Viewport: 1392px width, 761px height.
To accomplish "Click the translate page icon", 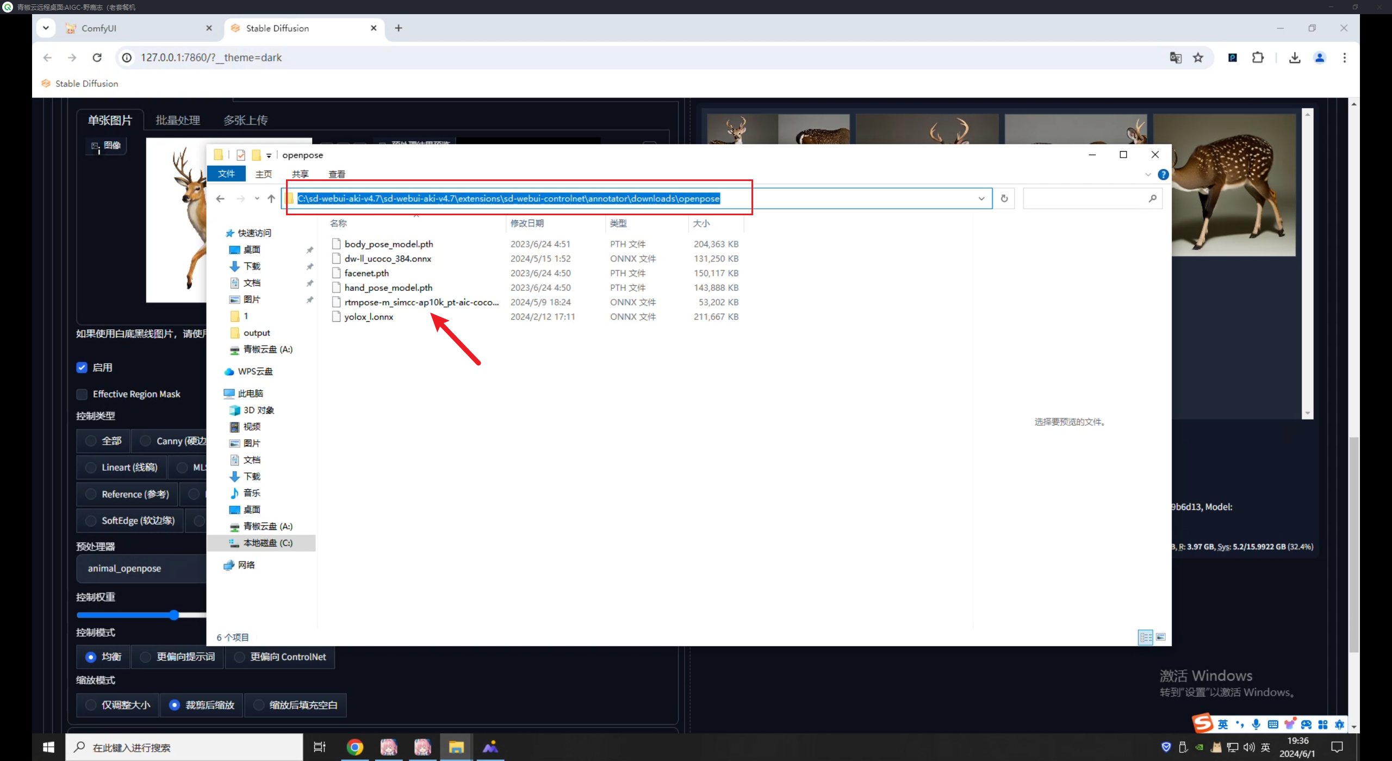I will pyautogui.click(x=1176, y=58).
